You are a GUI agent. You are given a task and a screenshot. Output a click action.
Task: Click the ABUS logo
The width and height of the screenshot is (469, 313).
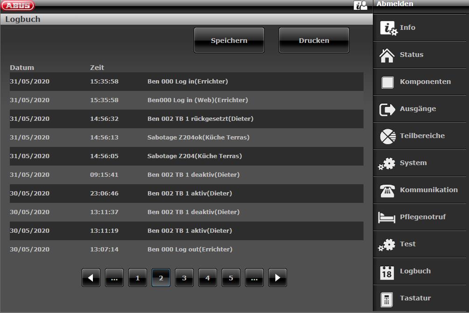pos(17,5)
